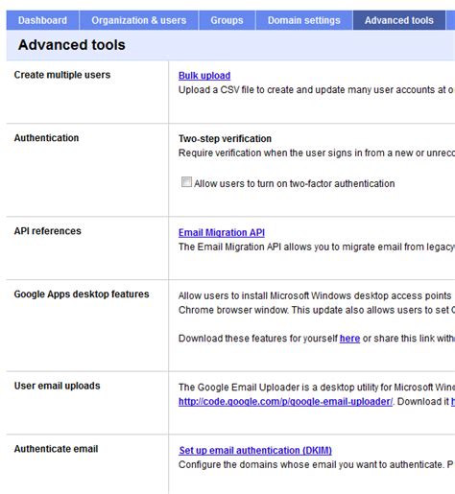Select the 'Create multiple users' label
This screenshot has height=494, width=455.
(62, 75)
